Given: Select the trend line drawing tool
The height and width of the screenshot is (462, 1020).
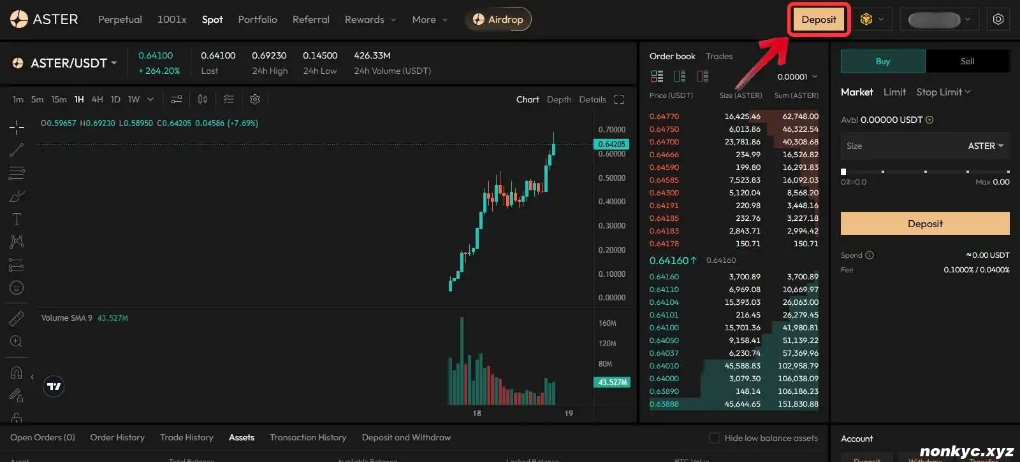Looking at the screenshot, I should pos(17,150).
